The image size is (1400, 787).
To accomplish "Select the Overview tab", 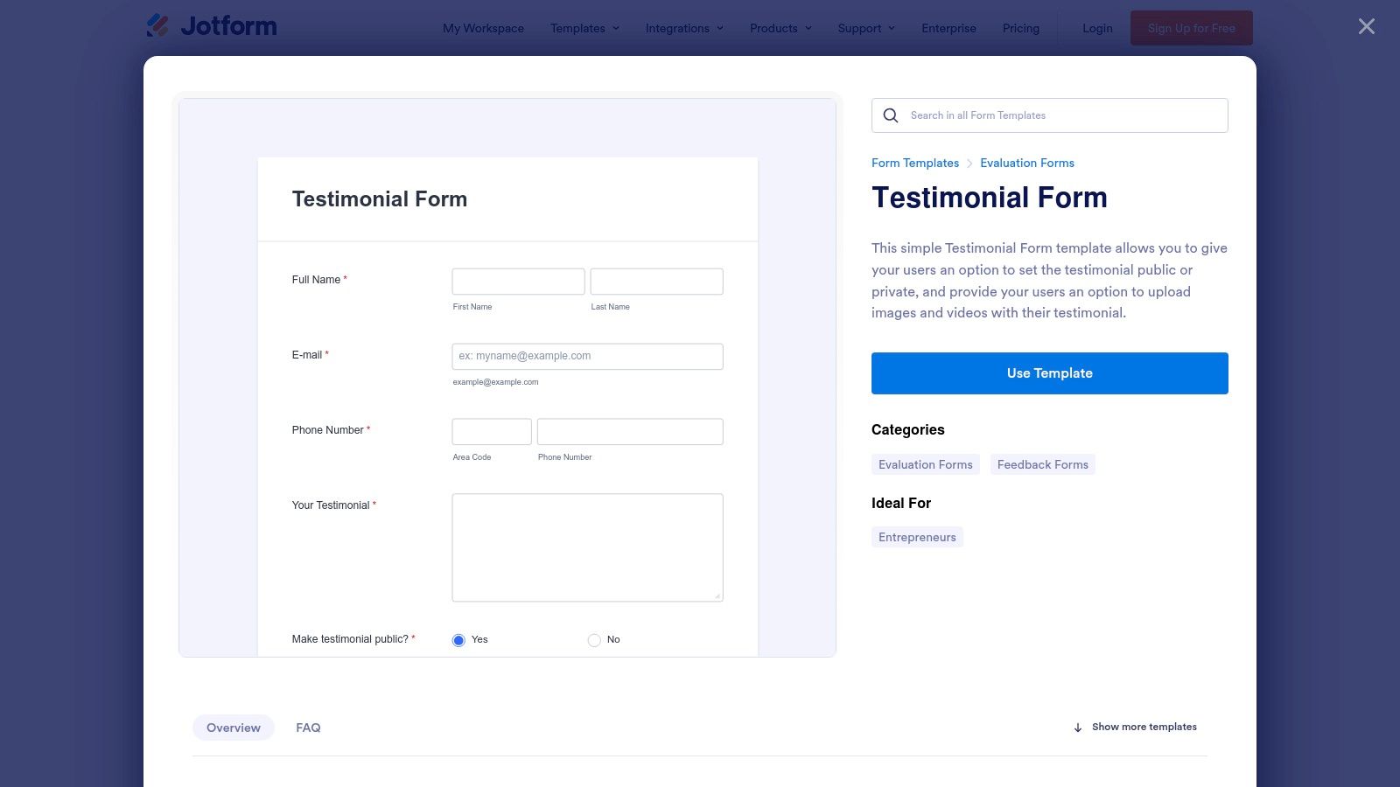I will (x=233, y=727).
